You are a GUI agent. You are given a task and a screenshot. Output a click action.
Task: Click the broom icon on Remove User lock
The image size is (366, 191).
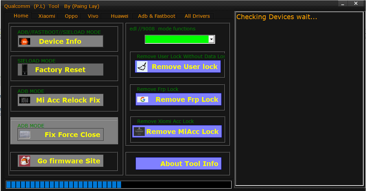(x=142, y=67)
